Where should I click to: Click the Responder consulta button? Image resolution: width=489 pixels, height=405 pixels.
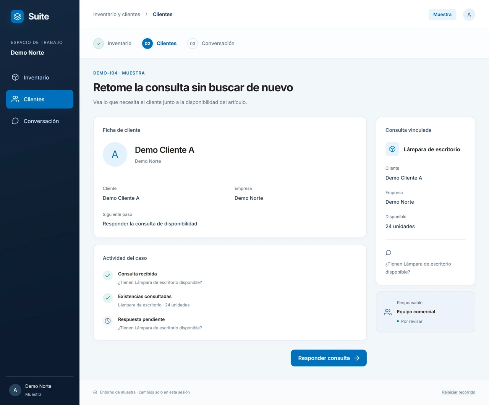point(329,358)
